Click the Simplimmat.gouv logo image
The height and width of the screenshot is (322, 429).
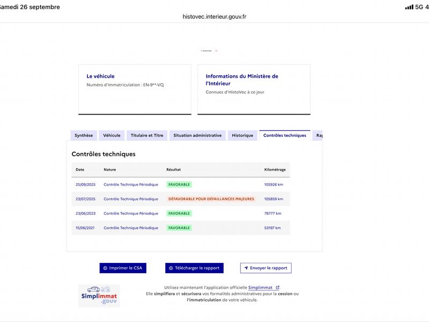click(99, 296)
